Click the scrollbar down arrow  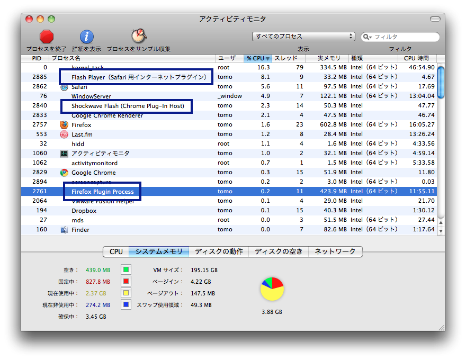coord(441,231)
